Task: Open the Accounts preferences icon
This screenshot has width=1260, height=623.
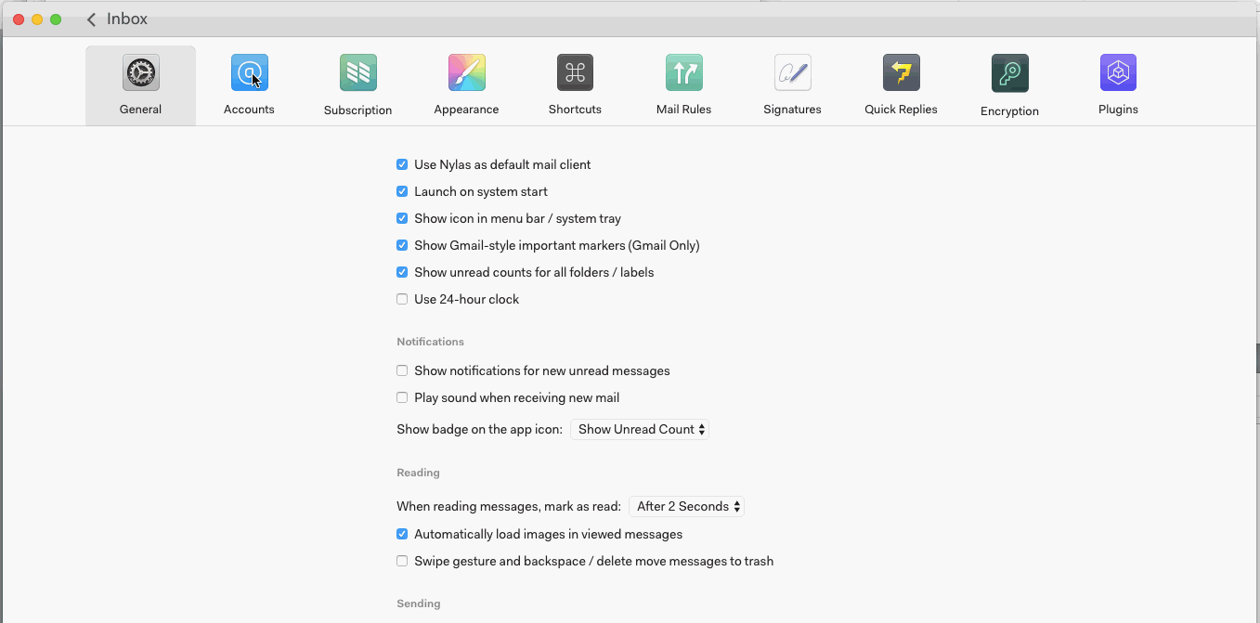Action: click(x=249, y=73)
